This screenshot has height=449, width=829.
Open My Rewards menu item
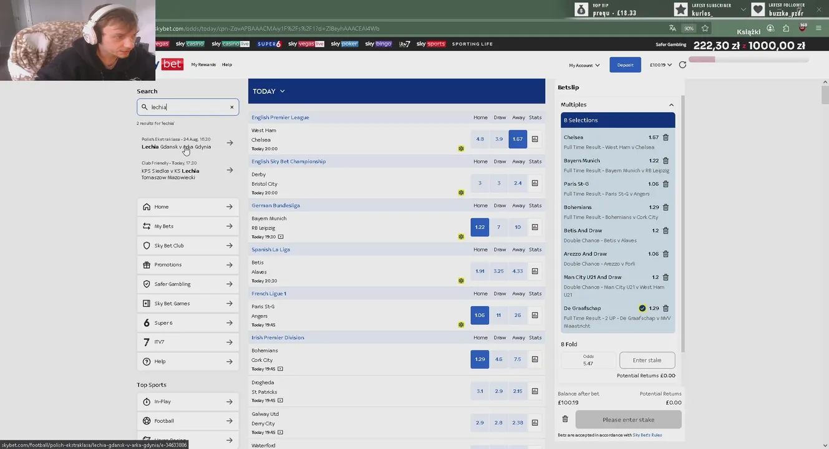coord(203,65)
